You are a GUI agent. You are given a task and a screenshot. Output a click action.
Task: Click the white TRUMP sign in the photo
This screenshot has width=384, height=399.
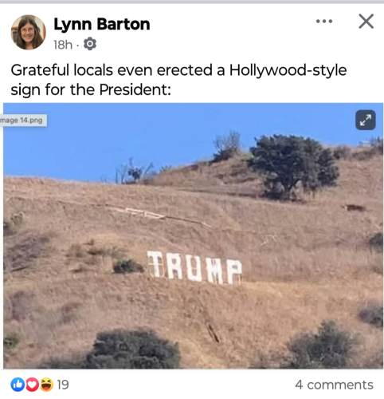pyautogui.click(x=194, y=267)
